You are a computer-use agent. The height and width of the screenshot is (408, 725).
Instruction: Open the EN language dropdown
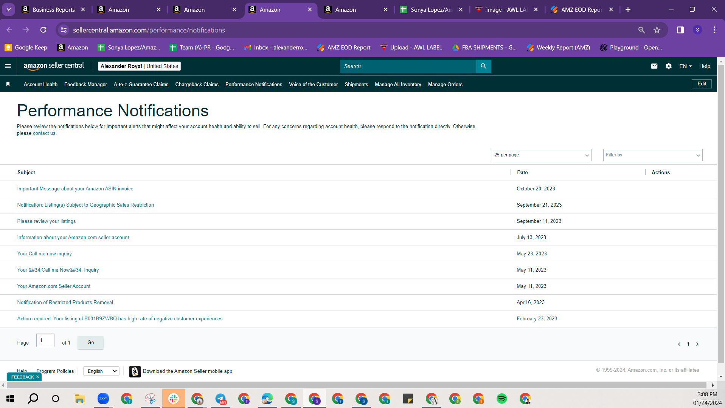pyautogui.click(x=685, y=66)
